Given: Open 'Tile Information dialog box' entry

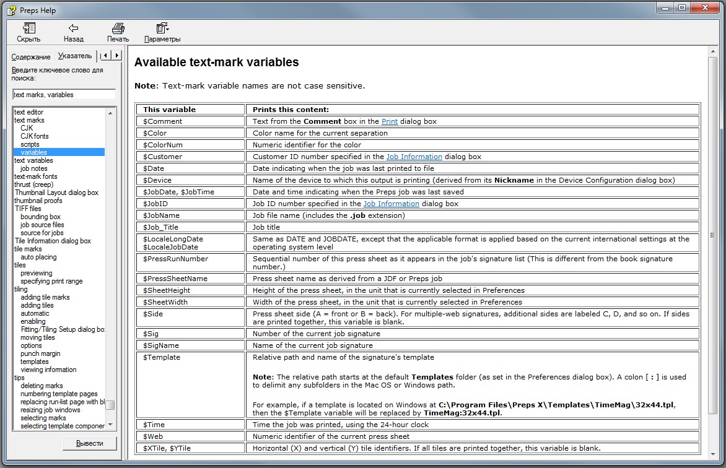Looking at the screenshot, I should click(53, 241).
